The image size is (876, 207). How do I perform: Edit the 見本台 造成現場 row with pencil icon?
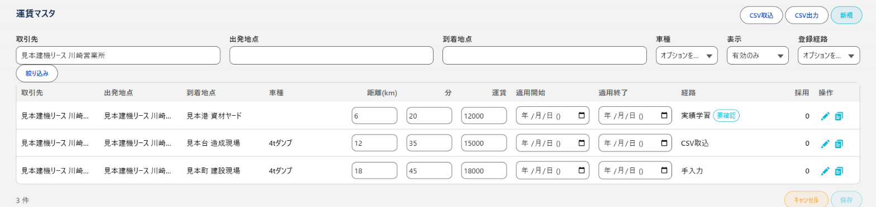[825, 144]
